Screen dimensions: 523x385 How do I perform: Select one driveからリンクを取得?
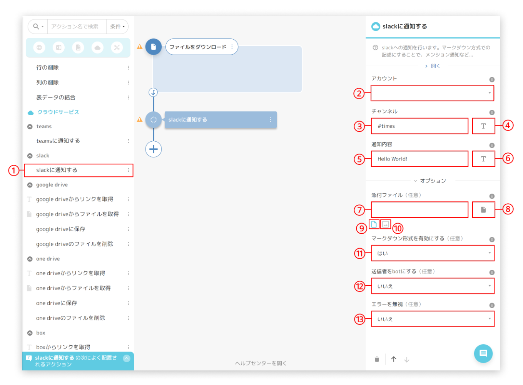tap(79, 273)
